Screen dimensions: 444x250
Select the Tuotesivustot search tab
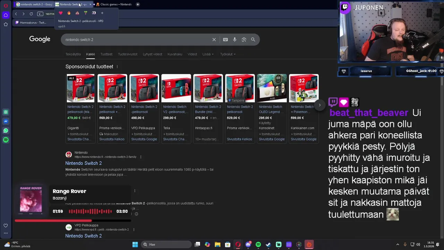point(128,54)
